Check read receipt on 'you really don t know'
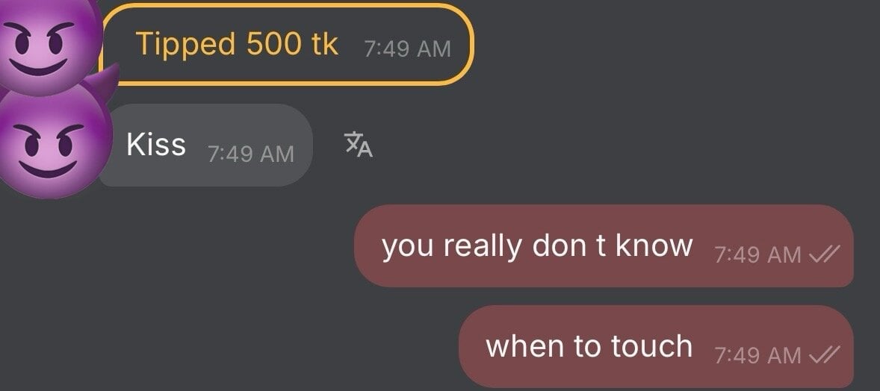Image resolution: width=880 pixels, height=391 pixels. pyautogui.click(x=825, y=255)
